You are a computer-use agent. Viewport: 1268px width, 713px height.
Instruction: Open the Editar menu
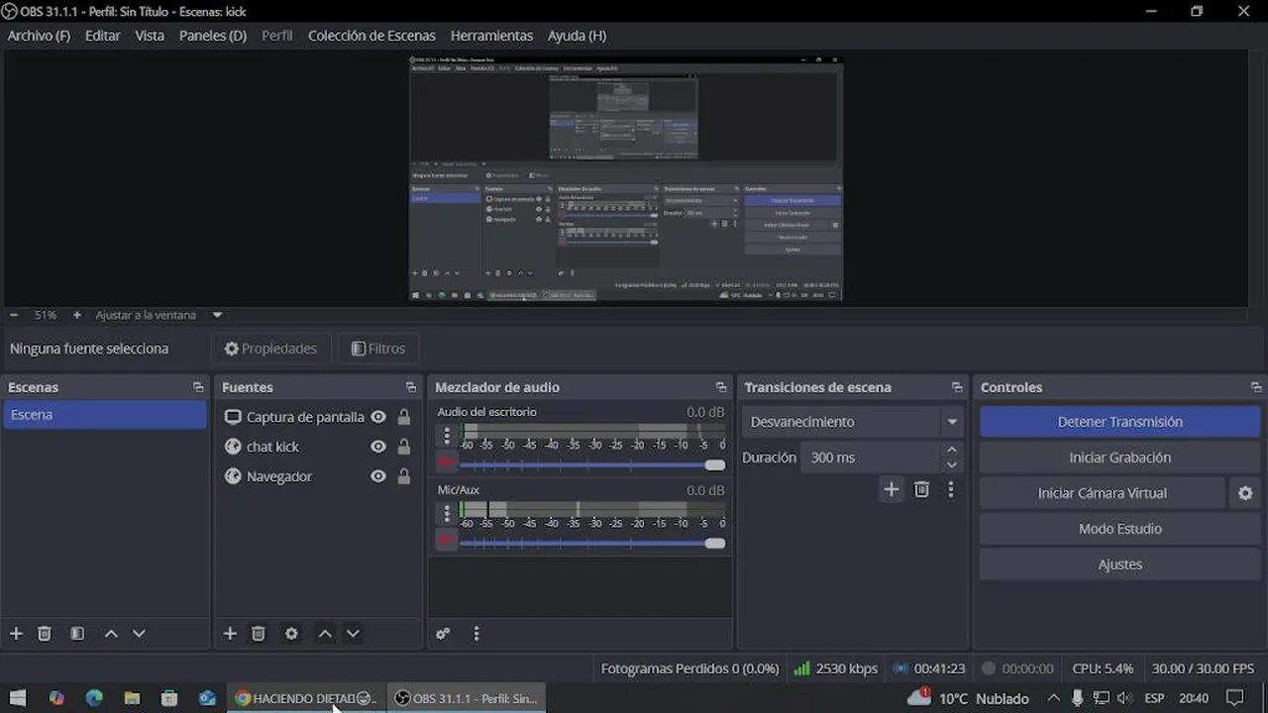(102, 36)
